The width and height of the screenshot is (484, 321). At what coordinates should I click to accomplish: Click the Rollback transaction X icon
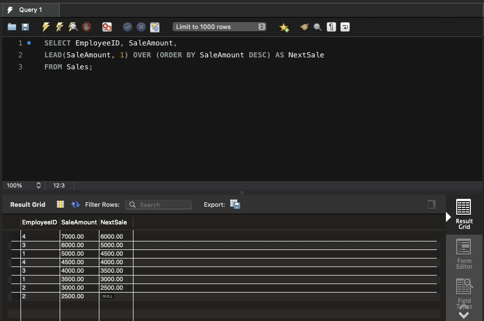coord(141,27)
